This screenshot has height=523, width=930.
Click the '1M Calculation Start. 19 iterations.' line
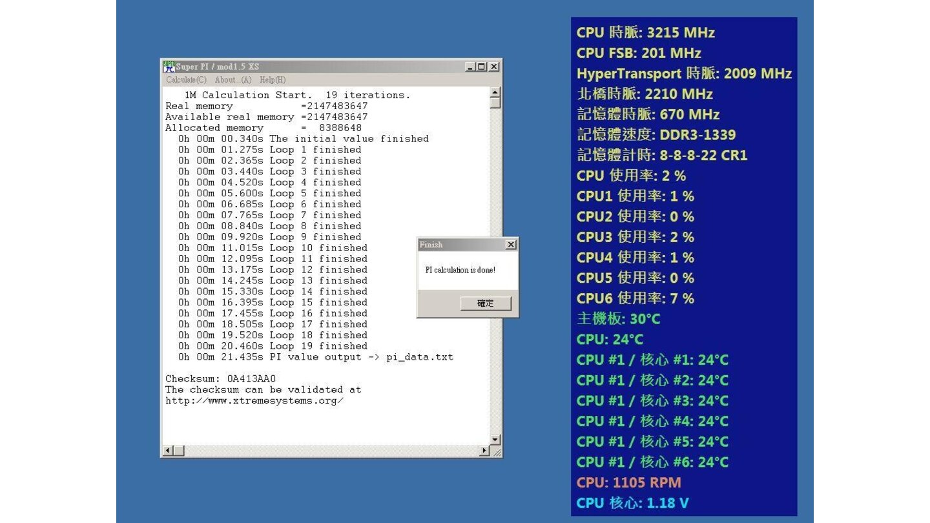pos(297,95)
